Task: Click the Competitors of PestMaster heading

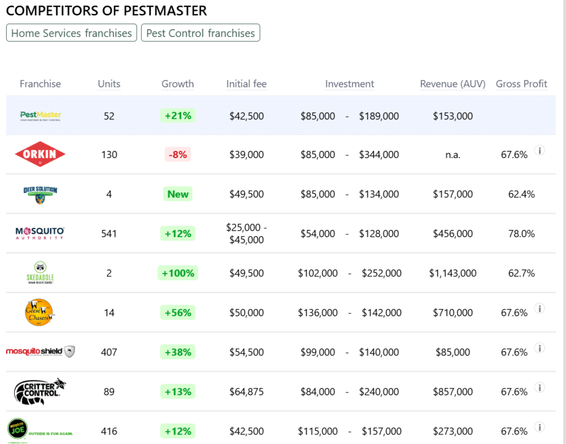Action: 107,11
